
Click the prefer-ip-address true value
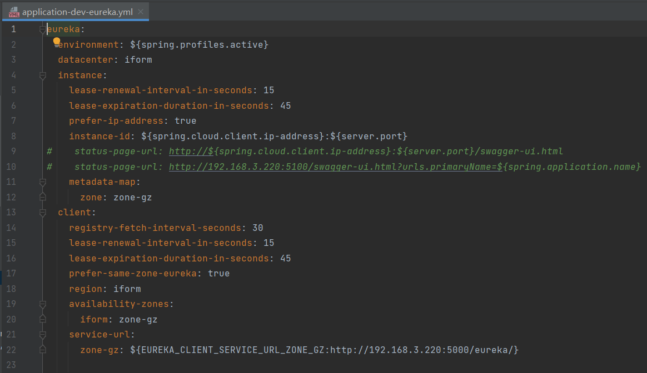pos(185,121)
